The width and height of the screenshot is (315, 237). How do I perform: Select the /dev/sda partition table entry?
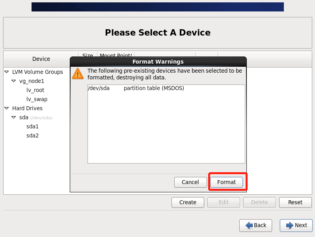136,88
